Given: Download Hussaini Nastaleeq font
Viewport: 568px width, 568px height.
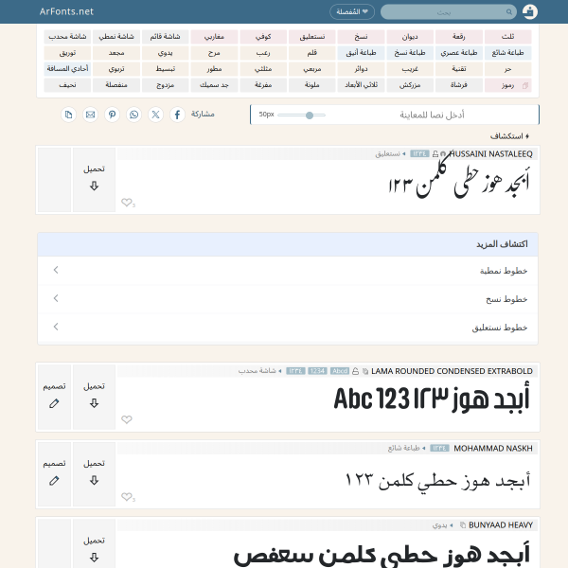Looking at the screenshot, I should [94, 180].
